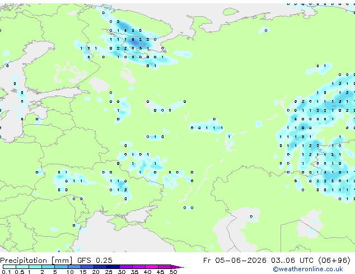Pick the legend swatch between 1 and 2

tap(35, 267)
